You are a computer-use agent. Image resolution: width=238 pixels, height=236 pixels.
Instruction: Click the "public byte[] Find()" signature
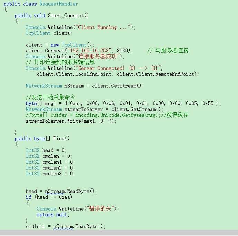pos(42,138)
